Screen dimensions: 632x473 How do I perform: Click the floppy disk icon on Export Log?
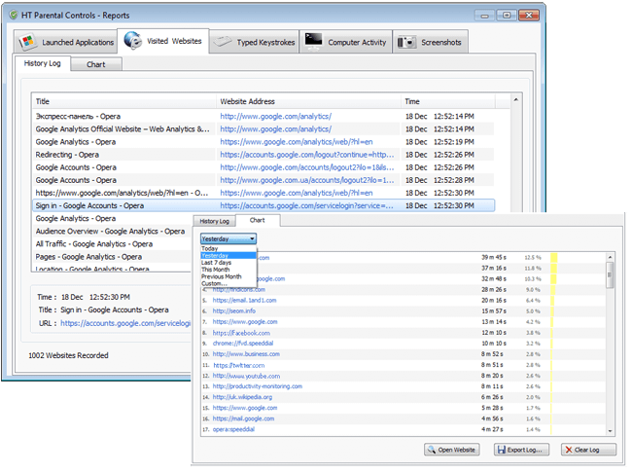(x=502, y=450)
